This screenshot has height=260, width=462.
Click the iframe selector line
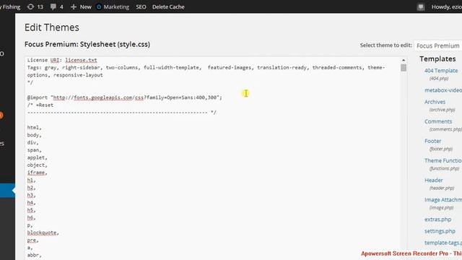pos(37,173)
